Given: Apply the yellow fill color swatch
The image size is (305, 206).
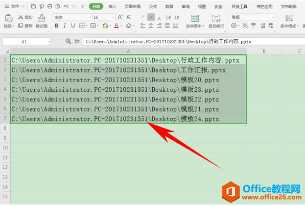Looking at the screenshot, I should point(105,25).
